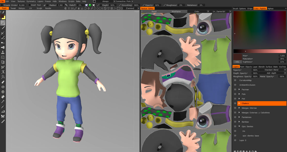287x152 pixels.
Task: Select the Text tool in left toolbar
Action: tap(3, 72)
